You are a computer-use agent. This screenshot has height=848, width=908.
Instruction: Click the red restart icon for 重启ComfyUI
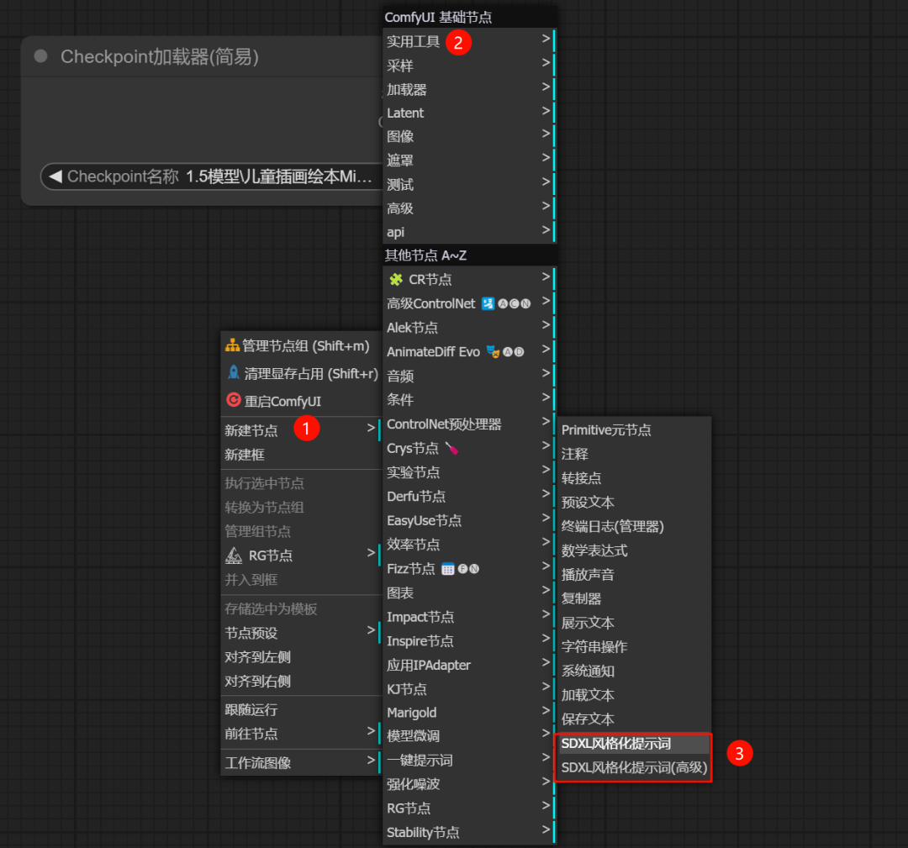tap(234, 400)
